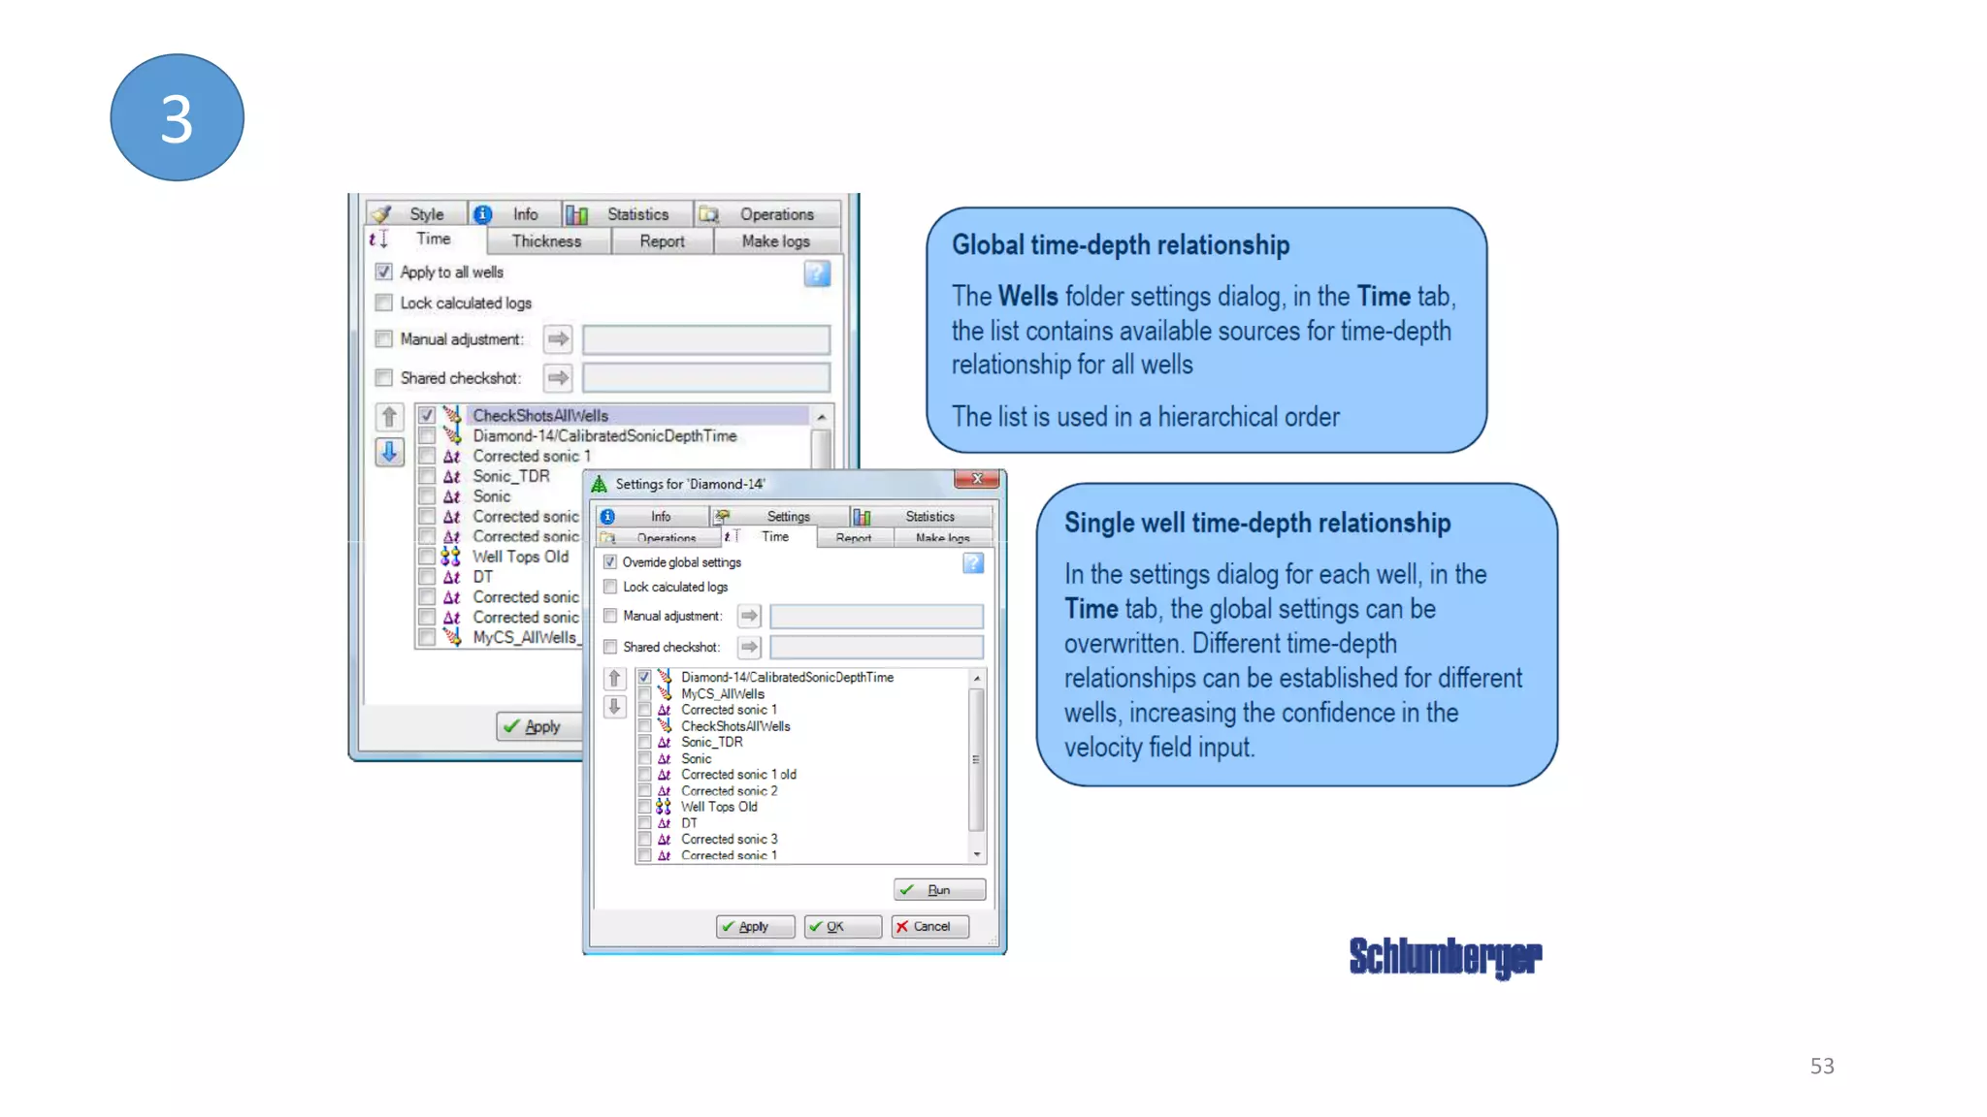Click the help question mark in Wells dialog
The width and height of the screenshot is (1987, 1117).
pyautogui.click(x=817, y=274)
